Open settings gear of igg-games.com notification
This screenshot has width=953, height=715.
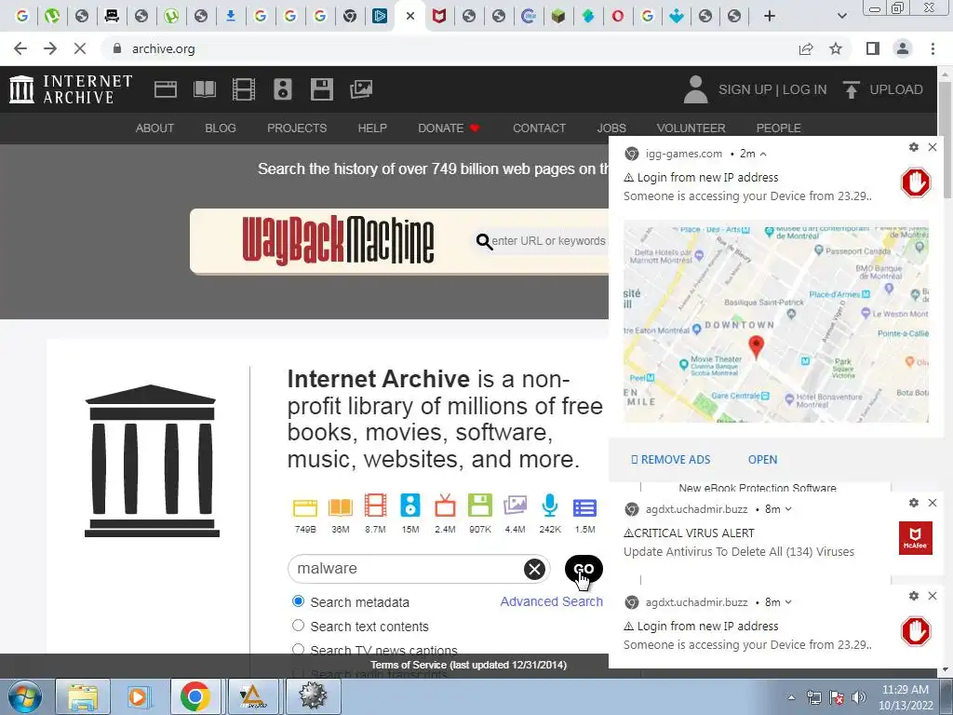(x=914, y=147)
